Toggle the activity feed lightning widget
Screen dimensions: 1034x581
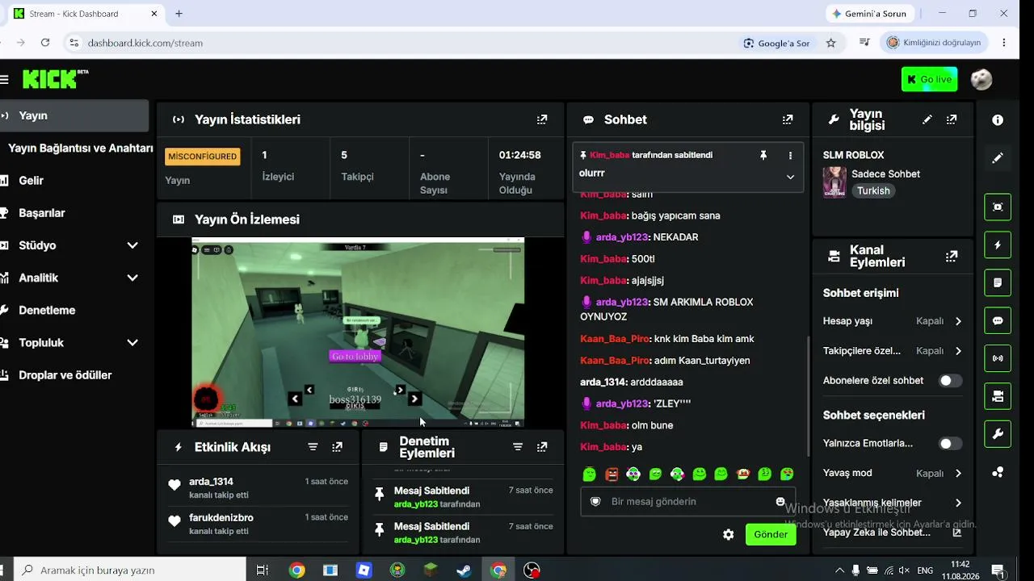998,245
